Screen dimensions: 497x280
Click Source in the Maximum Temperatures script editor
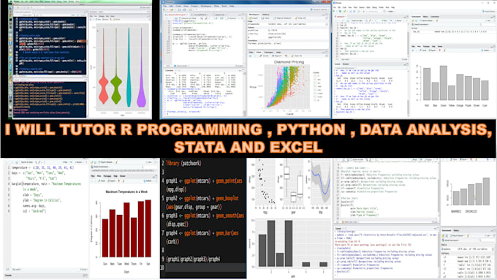[79, 162]
